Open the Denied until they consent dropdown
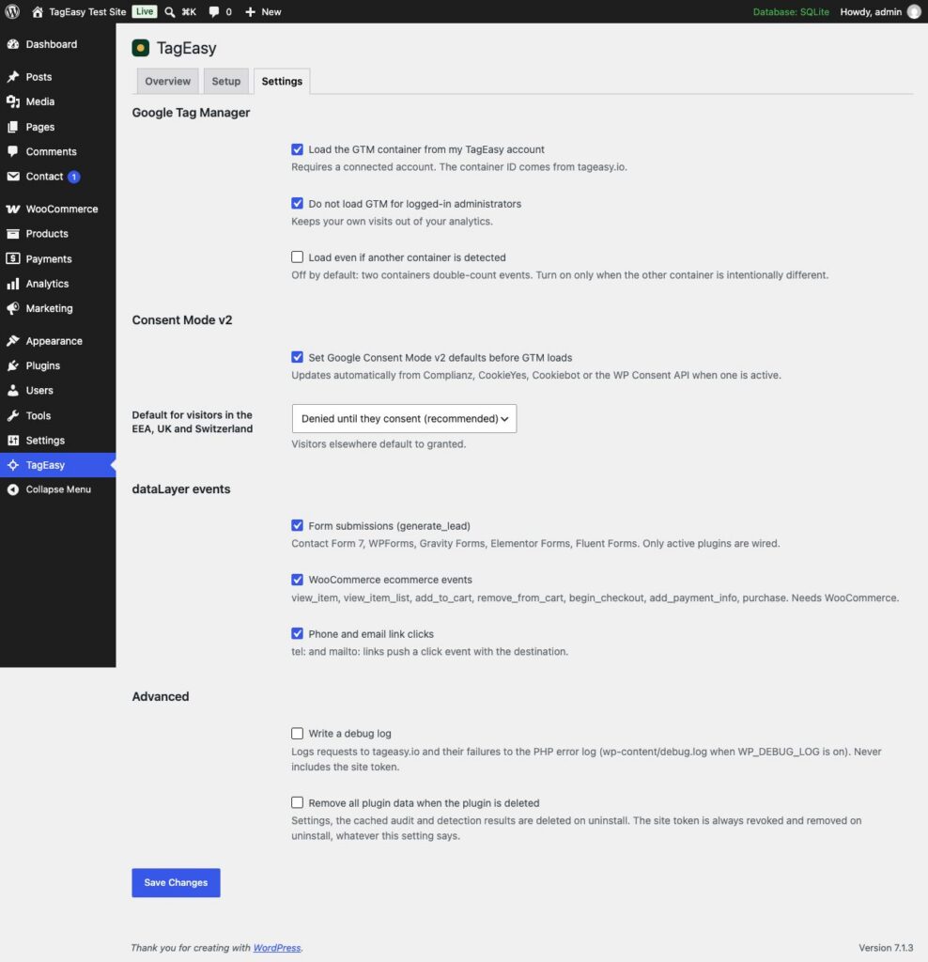 pos(404,418)
